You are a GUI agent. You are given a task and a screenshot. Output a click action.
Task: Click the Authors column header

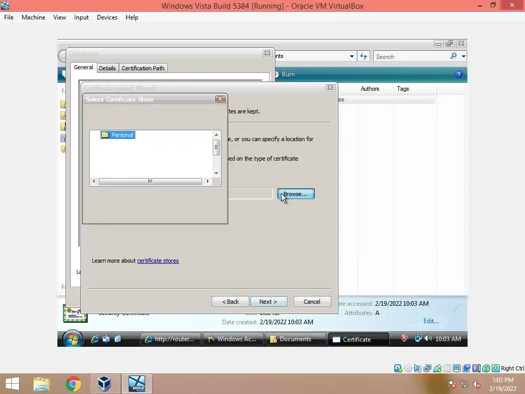click(370, 89)
